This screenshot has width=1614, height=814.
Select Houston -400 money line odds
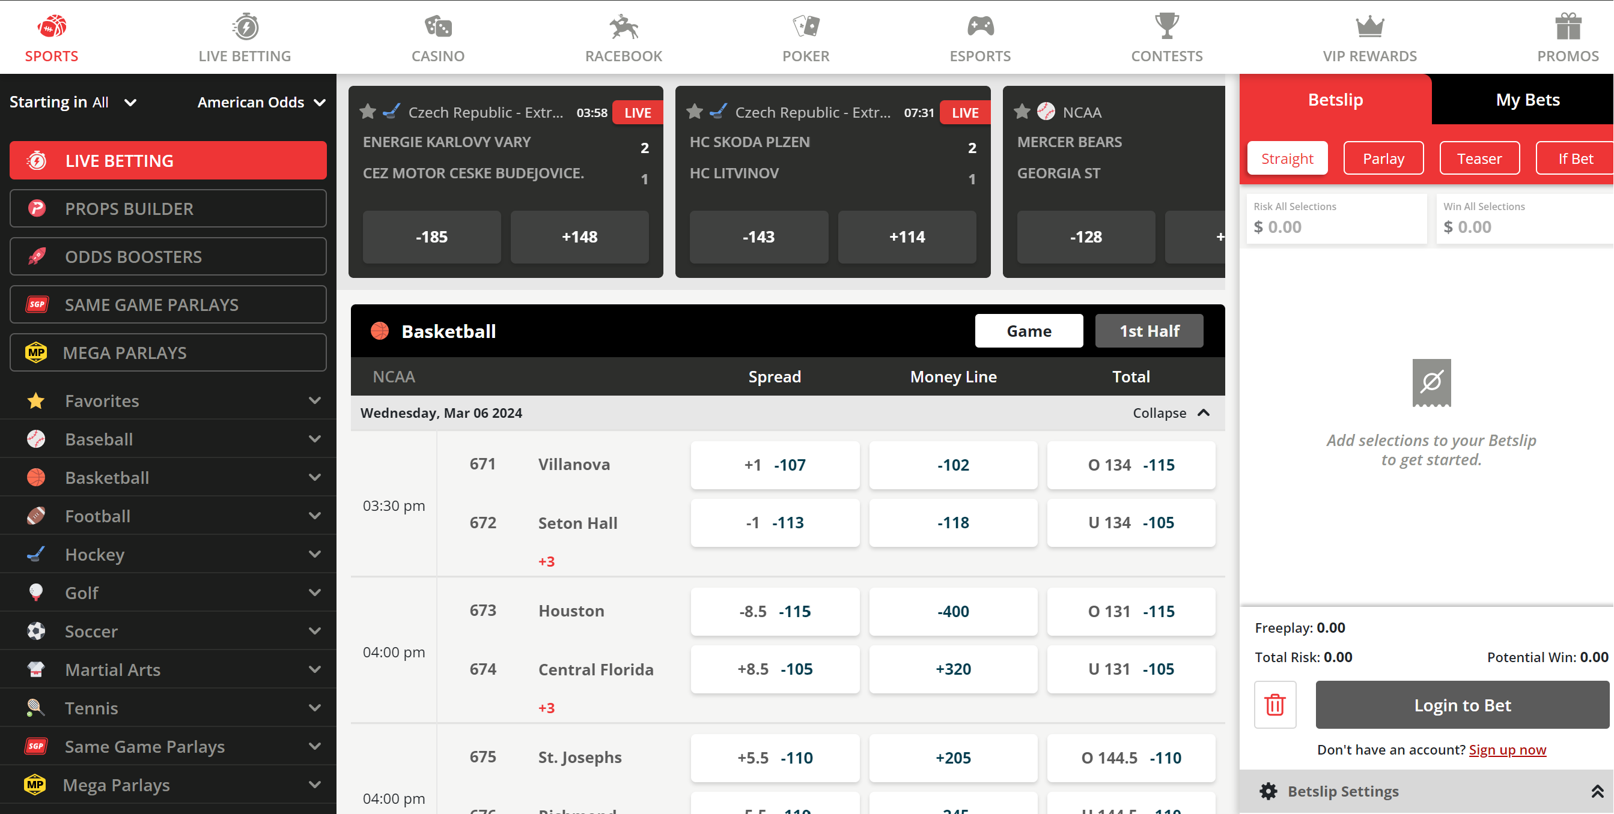952,611
